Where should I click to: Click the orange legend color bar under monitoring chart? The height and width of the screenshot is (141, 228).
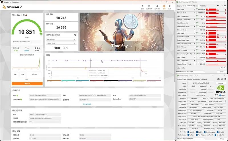pyautogui.click(x=54, y=80)
